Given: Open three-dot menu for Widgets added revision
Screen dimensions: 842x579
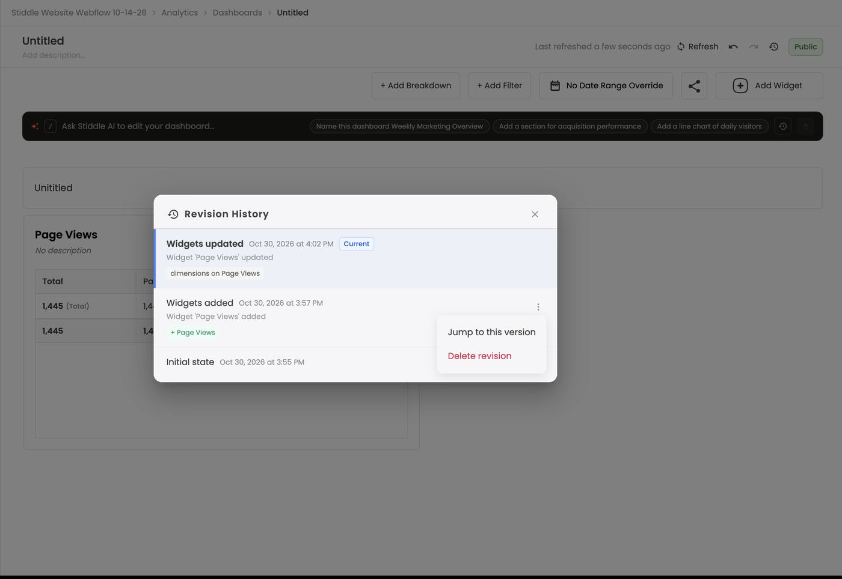Looking at the screenshot, I should pyautogui.click(x=538, y=307).
